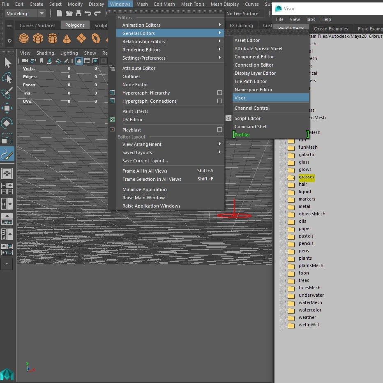Select Visor from General Editors submenu
383x383 pixels.
tap(271, 98)
